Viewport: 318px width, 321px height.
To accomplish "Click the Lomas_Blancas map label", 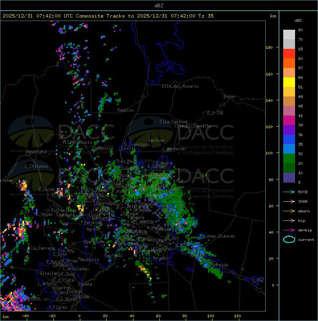I will [219, 236].
